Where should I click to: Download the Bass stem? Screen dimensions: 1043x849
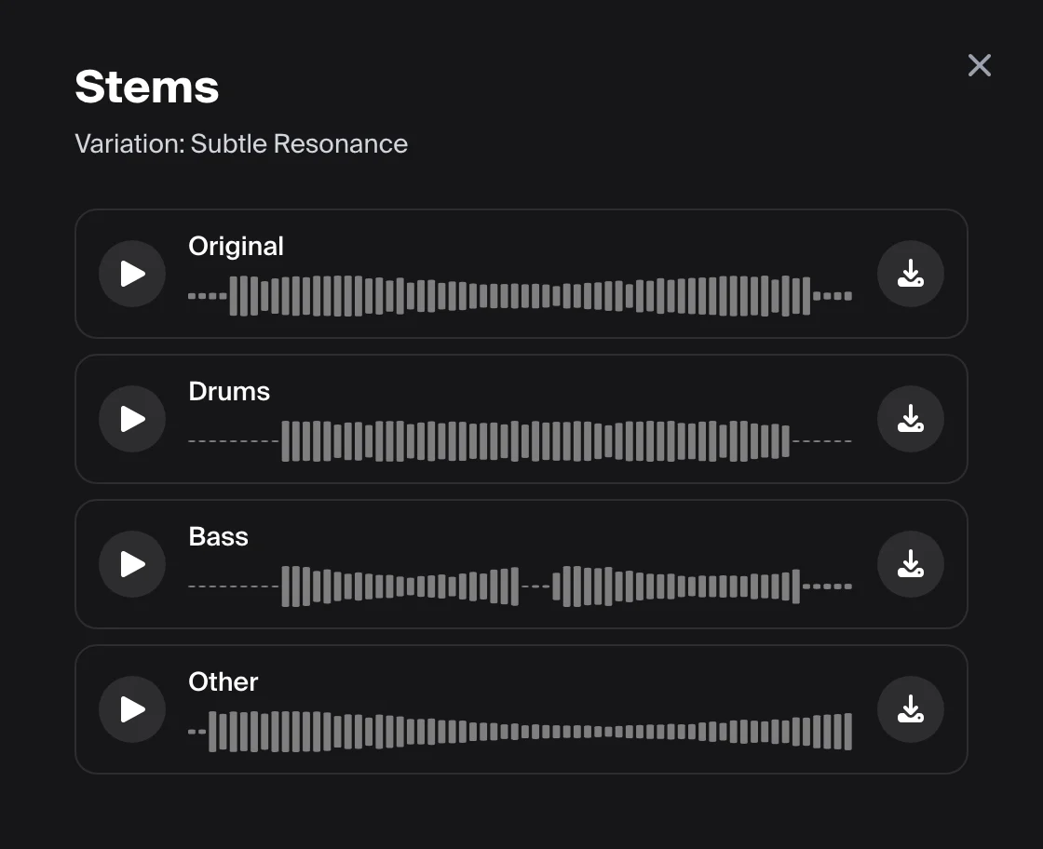coord(910,564)
